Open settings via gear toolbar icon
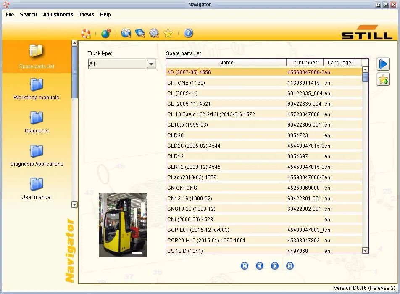 (x=154, y=33)
